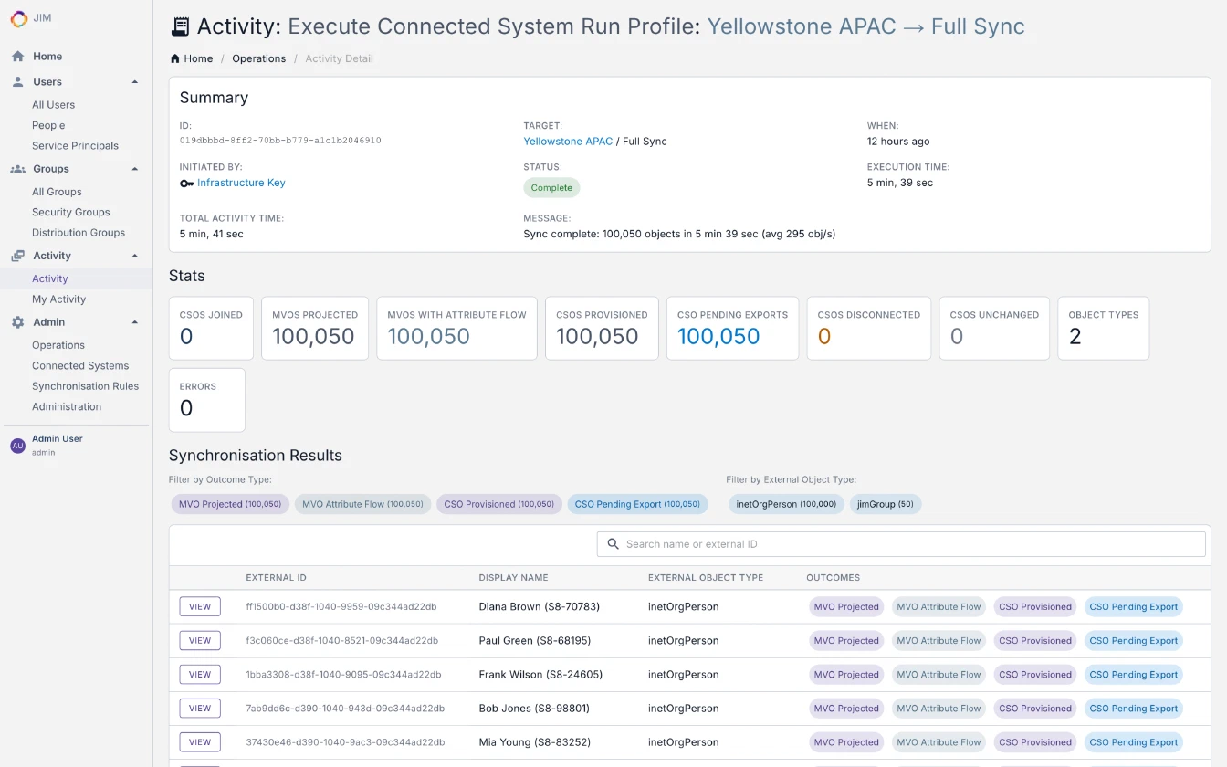Viewport: 1227px width, 767px height.
Task: Toggle the jimGroup object type filter
Action: [885, 504]
